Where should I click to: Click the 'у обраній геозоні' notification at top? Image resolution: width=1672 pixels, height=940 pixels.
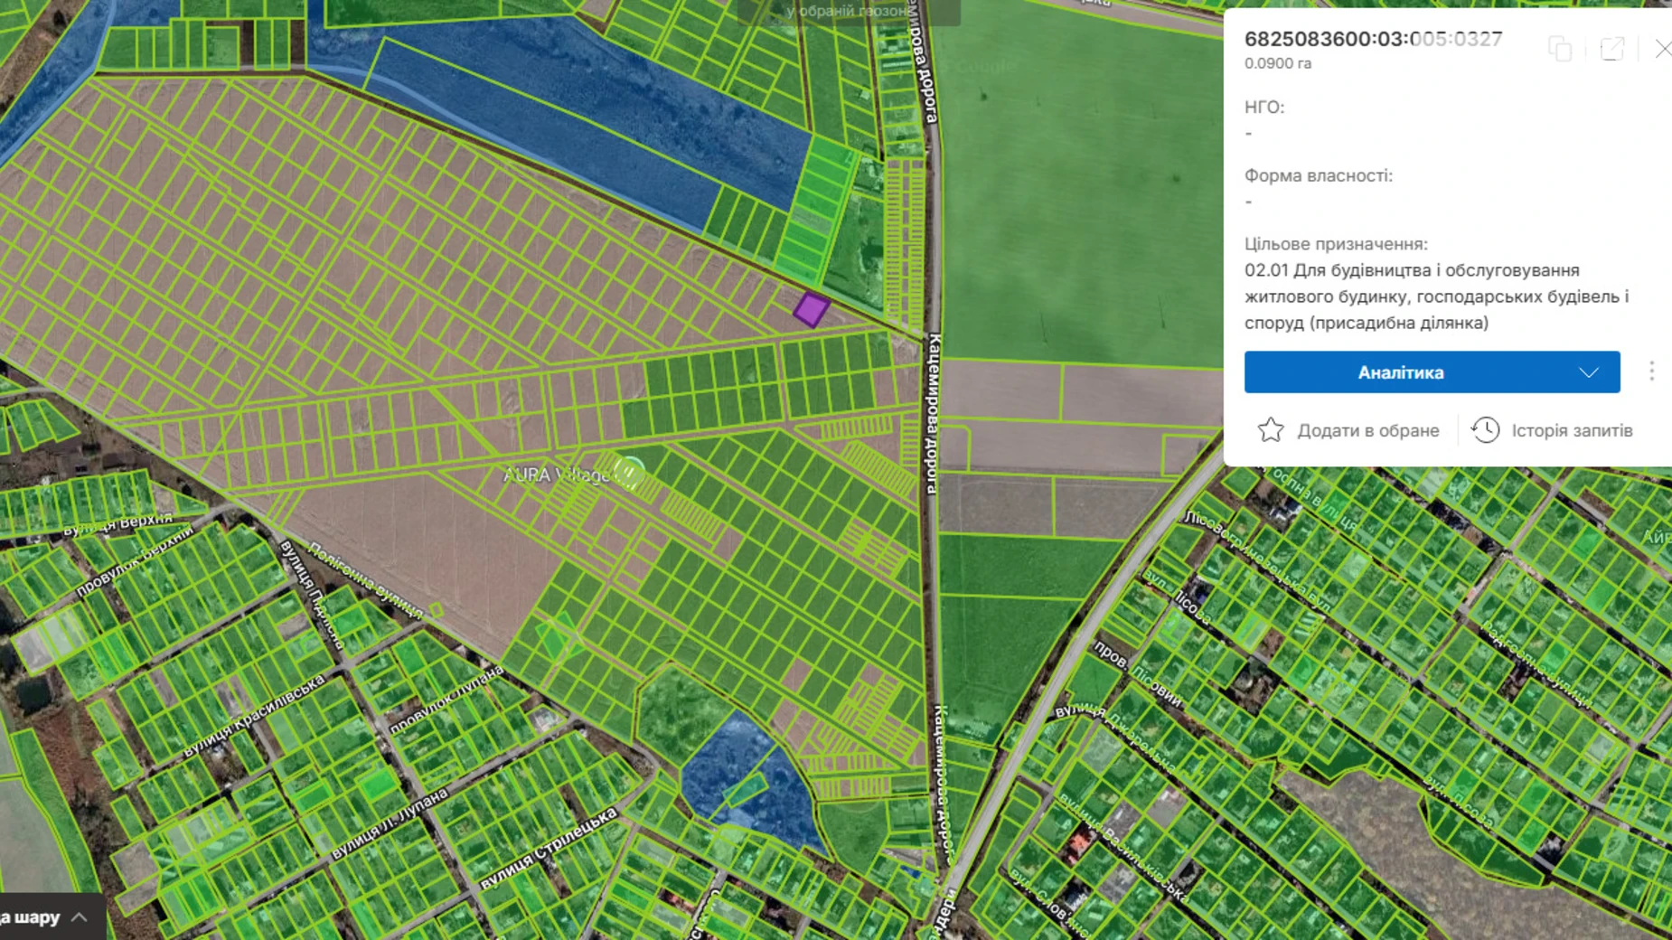(x=848, y=12)
